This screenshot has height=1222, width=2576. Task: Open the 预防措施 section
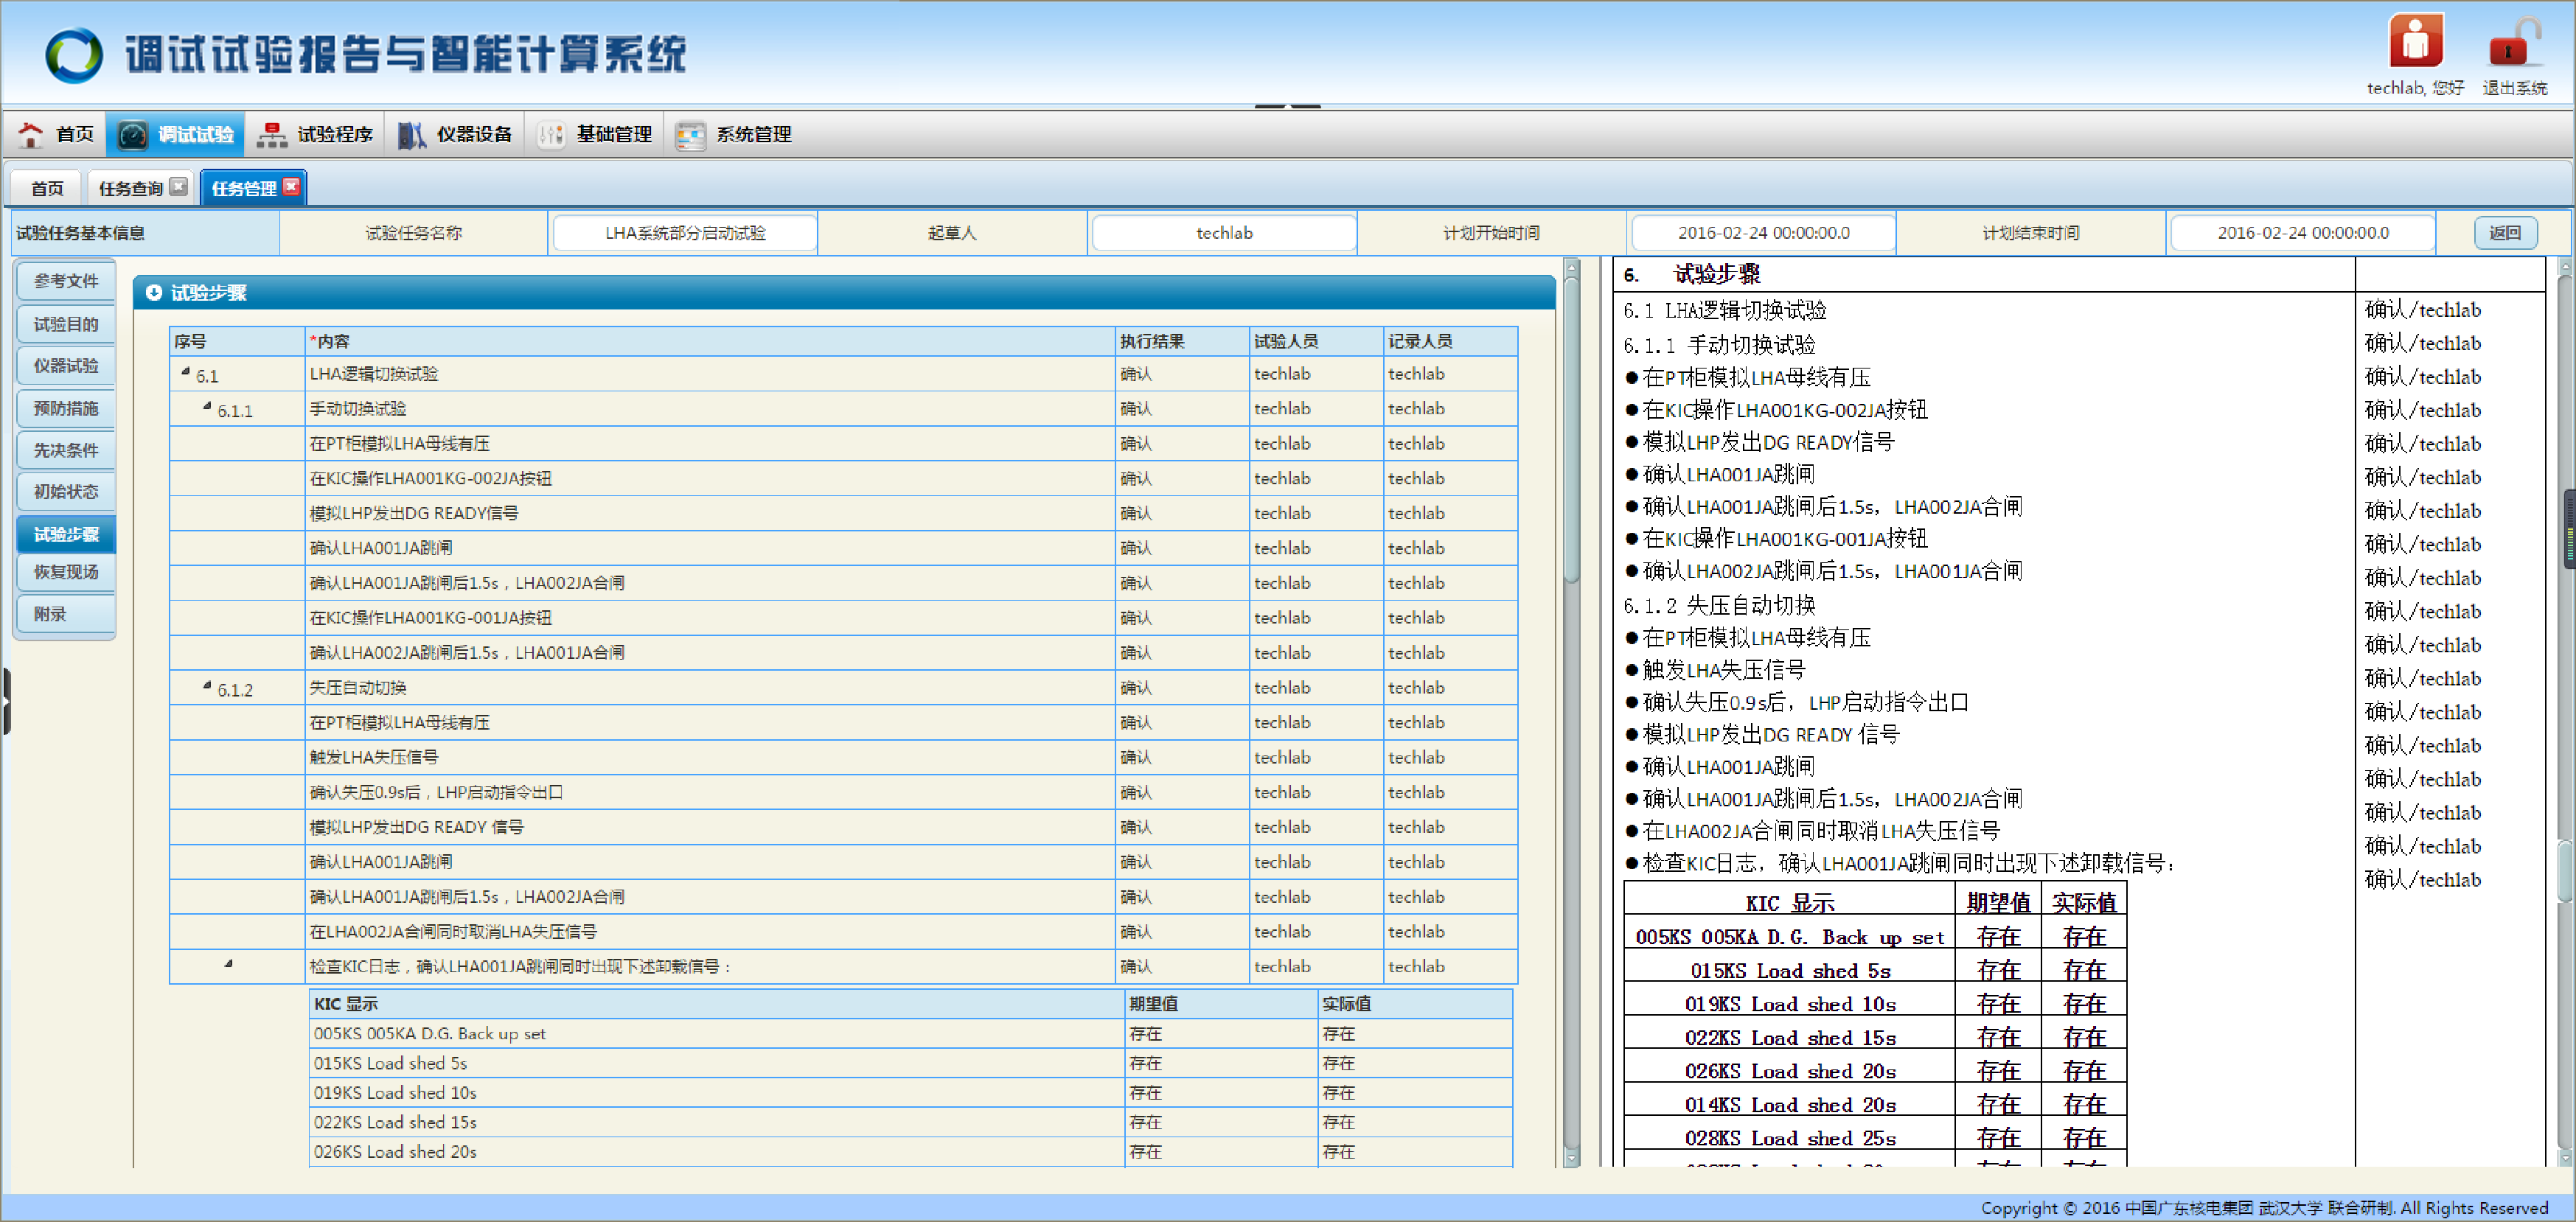(x=66, y=408)
